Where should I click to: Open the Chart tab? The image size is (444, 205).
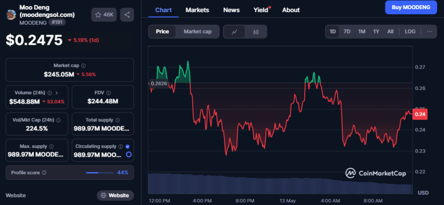coord(163,10)
